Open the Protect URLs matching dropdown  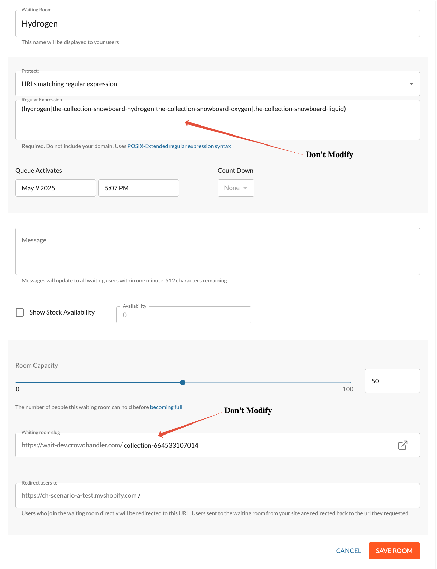point(217,84)
